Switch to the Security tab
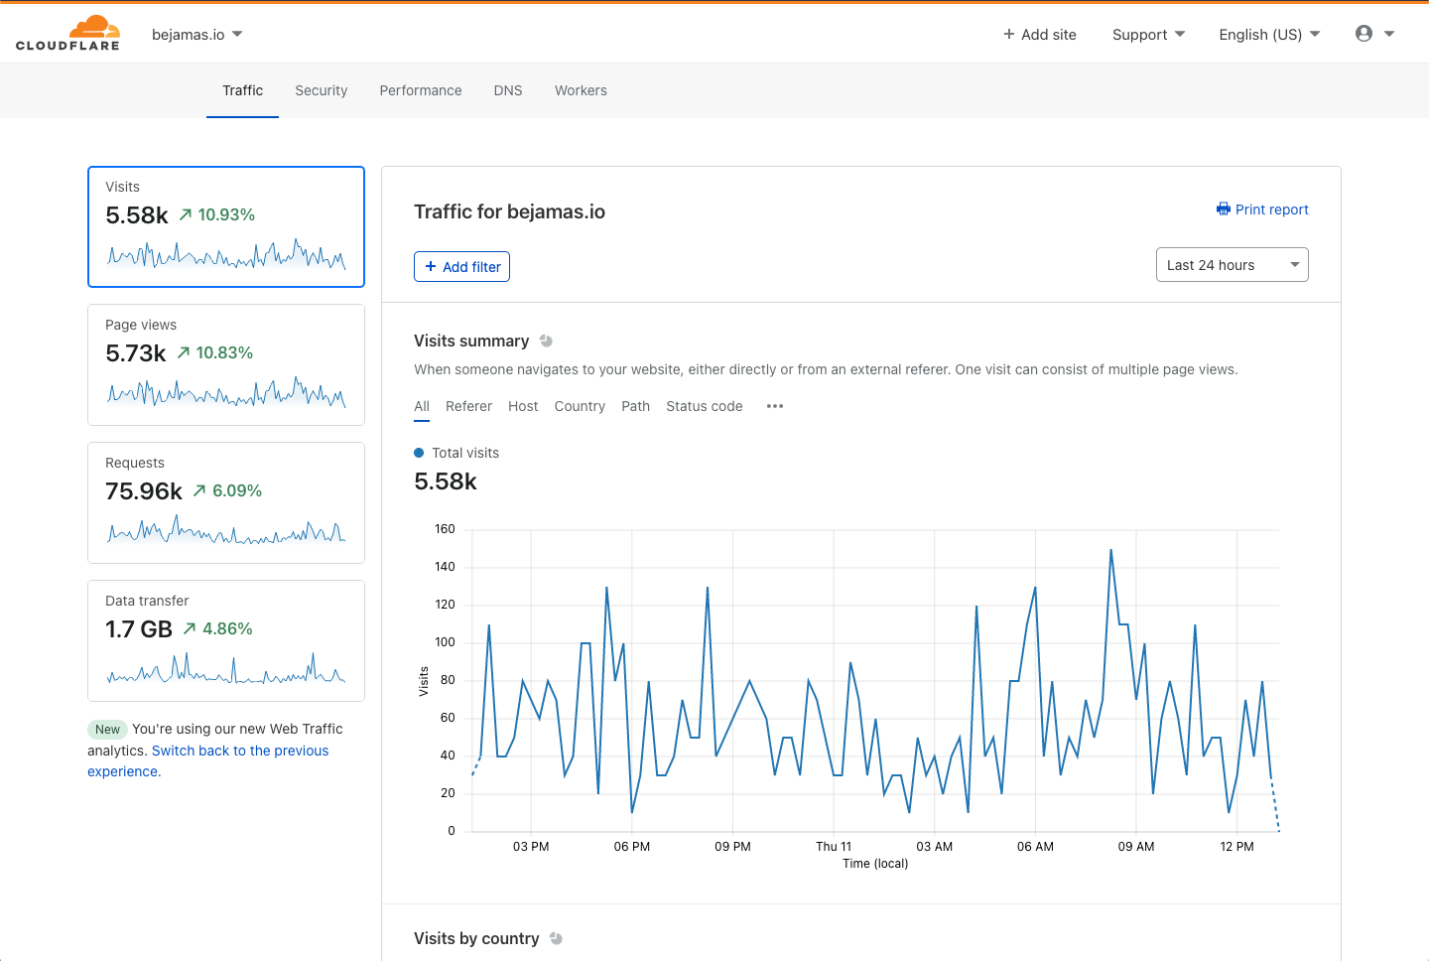 pos(321,90)
